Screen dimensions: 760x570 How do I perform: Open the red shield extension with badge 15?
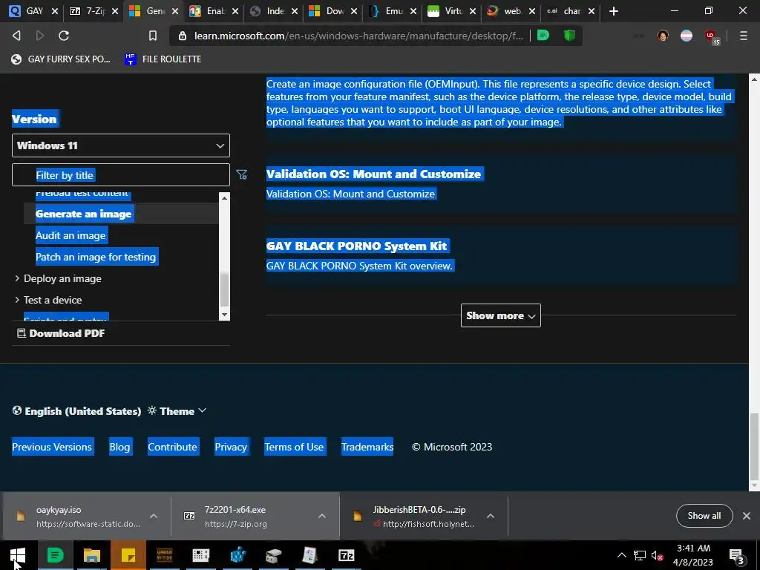(712, 36)
